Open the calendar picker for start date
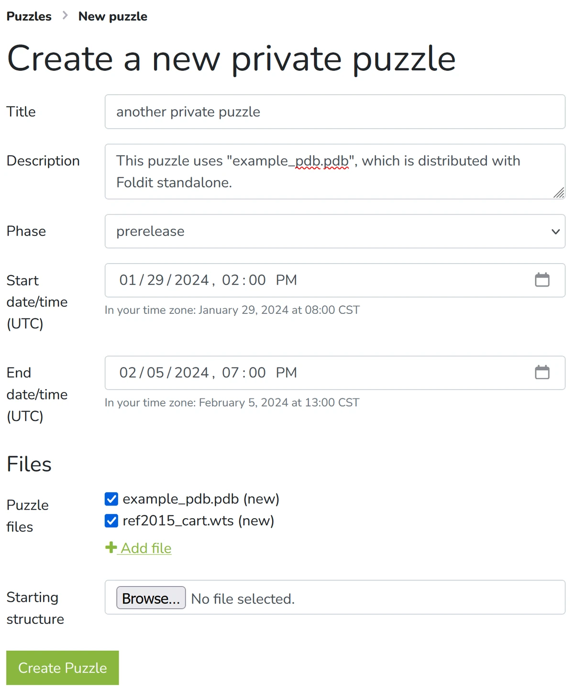Image resolution: width=574 pixels, height=690 pixels. click(x=542, y=280)
